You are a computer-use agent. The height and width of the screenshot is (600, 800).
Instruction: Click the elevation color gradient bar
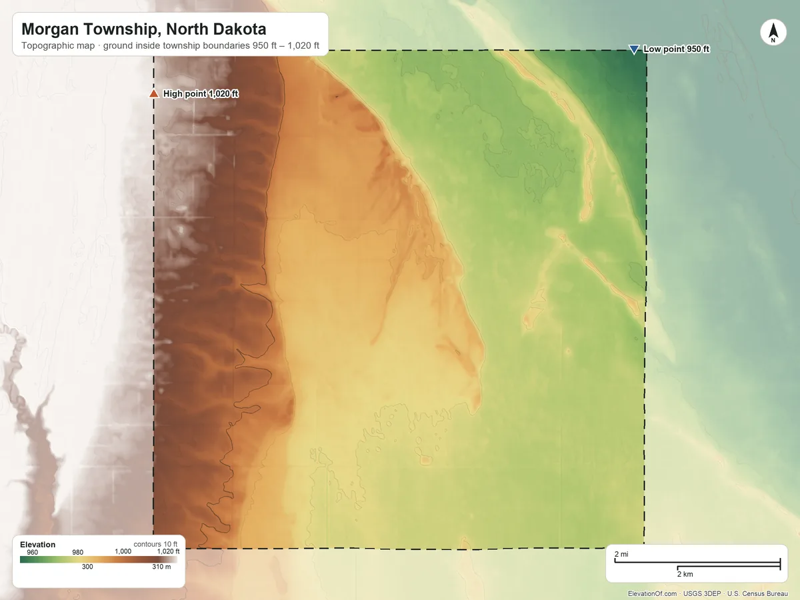coord(99,559)
